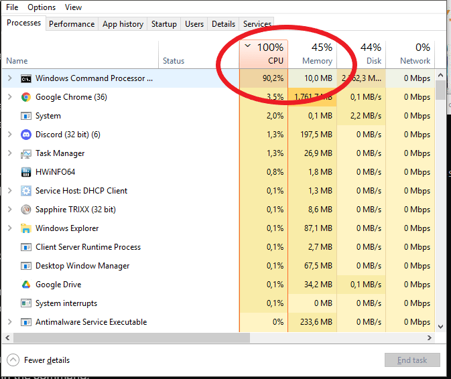Viewport: 451px width, 379px height.
Task: Click the System process icon
Action: click(x=26, y=116)
